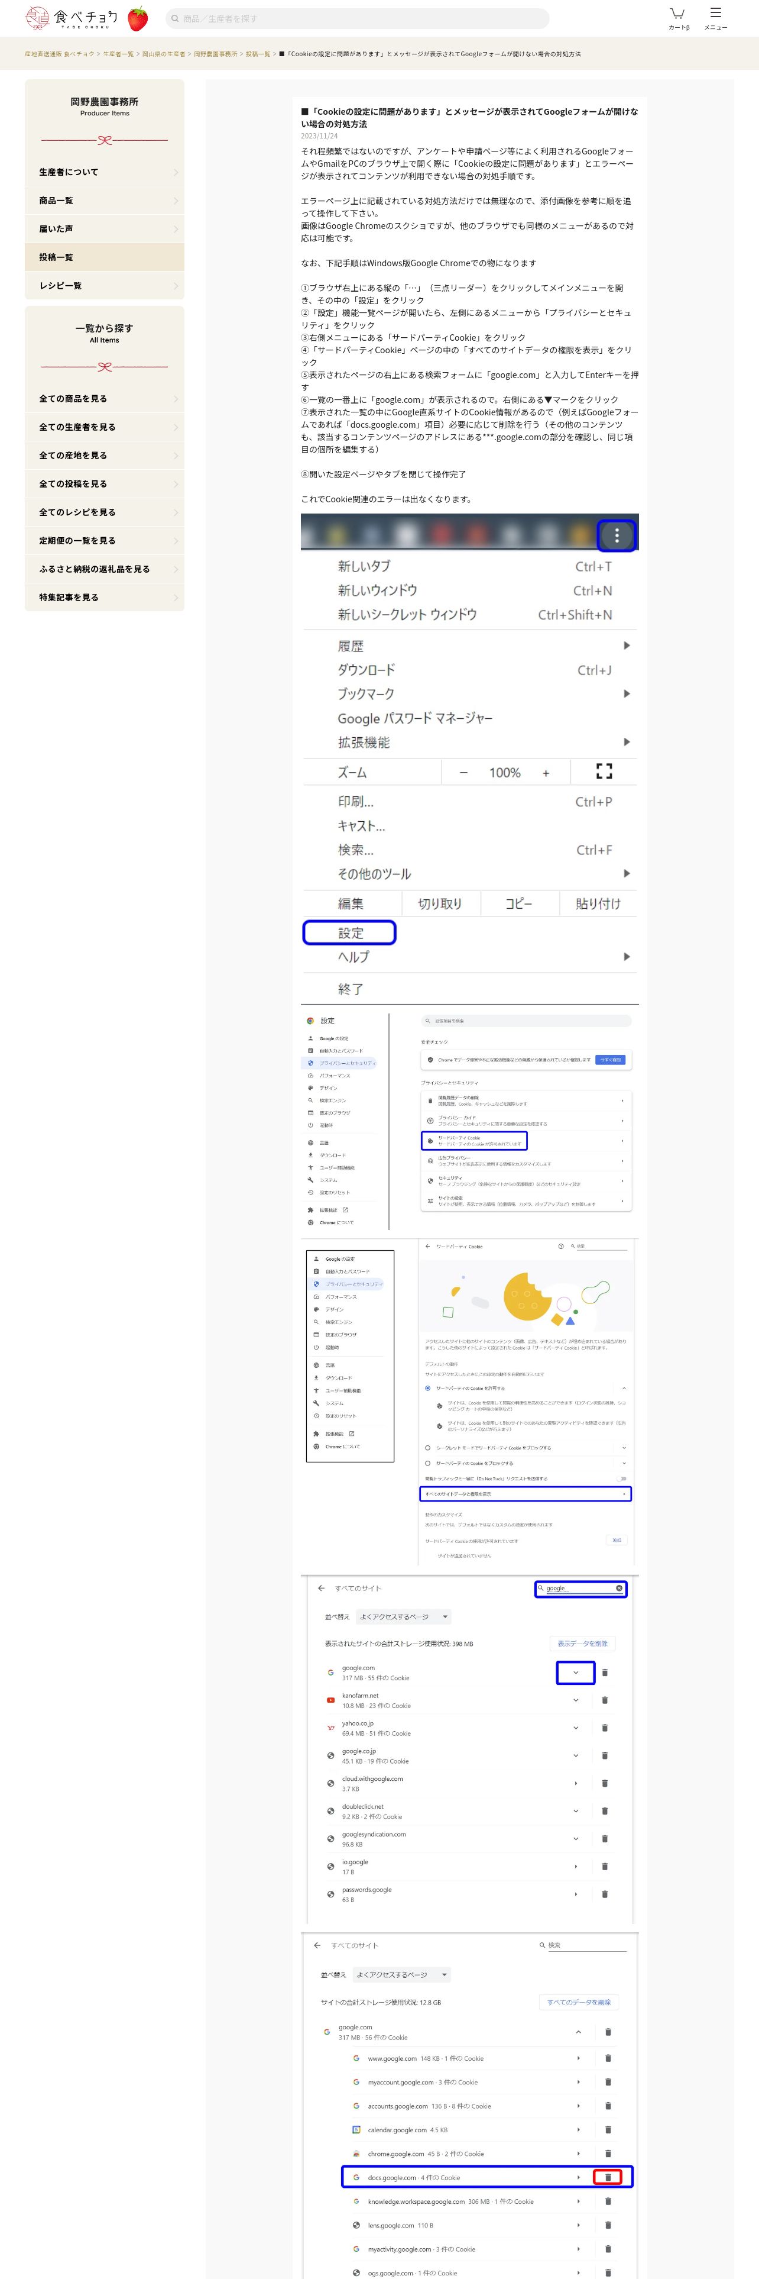Viewport: 759px width, 2279px height.
Task: Focus the 商品/生産者を探す search field
Action: pyautogui.click(x=357, y=18)
